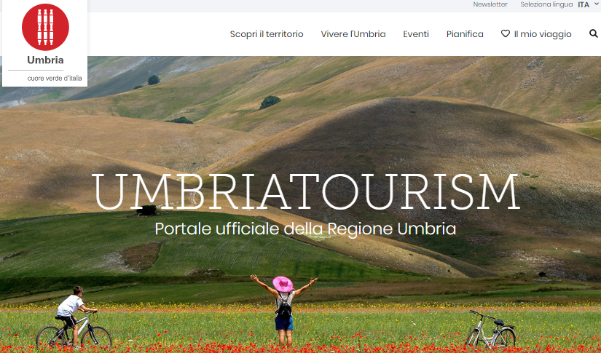Click the Portale ufficiale della Regione Umbria subtitle

tap(305, 229)
